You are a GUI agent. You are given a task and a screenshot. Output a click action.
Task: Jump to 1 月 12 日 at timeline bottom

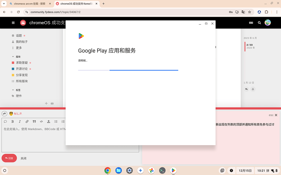249,83
